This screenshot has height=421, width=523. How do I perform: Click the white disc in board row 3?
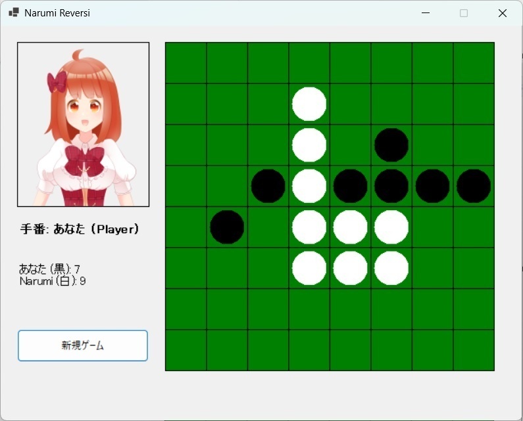click(x=309, y=145)
